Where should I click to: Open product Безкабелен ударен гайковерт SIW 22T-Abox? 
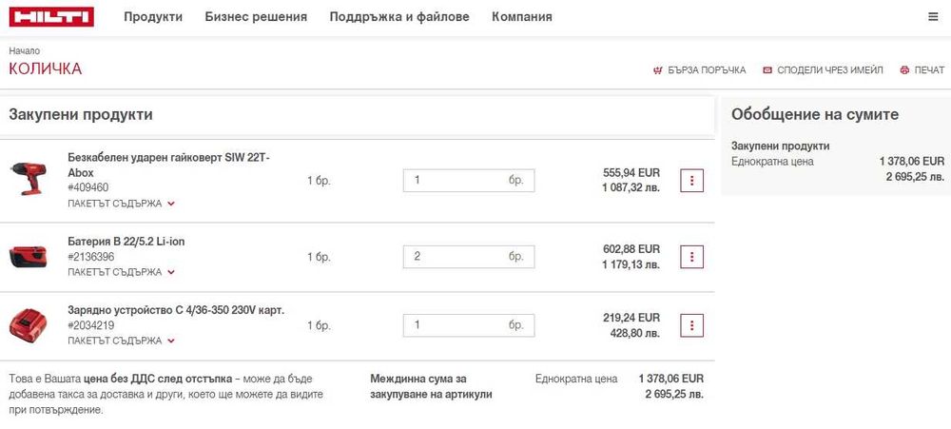169,166
